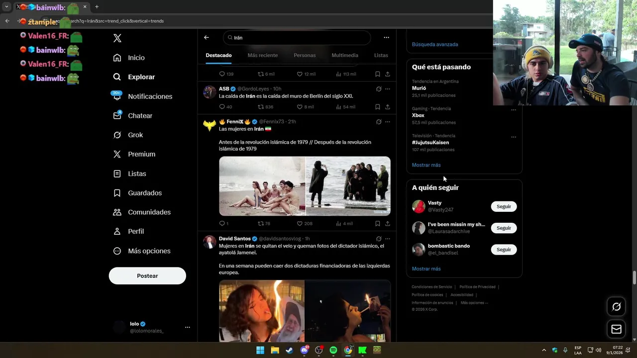This screenshot has width=637, height=358.
Task: Click the Postear button
Action: click(147, 276)
